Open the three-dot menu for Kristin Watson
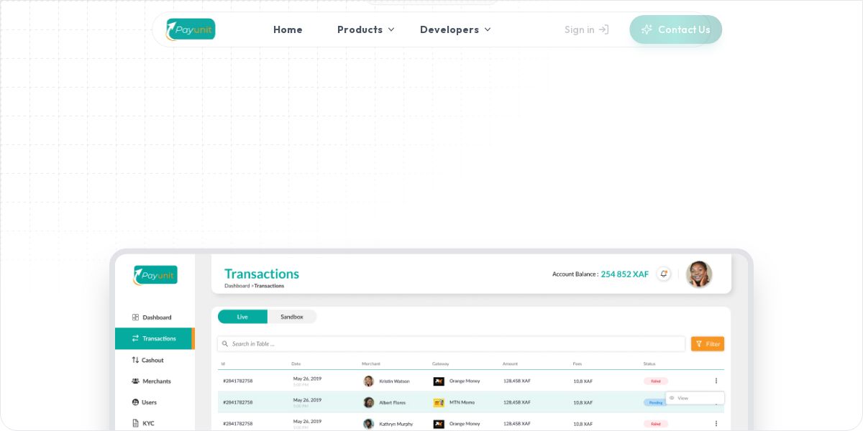Viewport: 863px width, 431px height. tap(716, 381)
